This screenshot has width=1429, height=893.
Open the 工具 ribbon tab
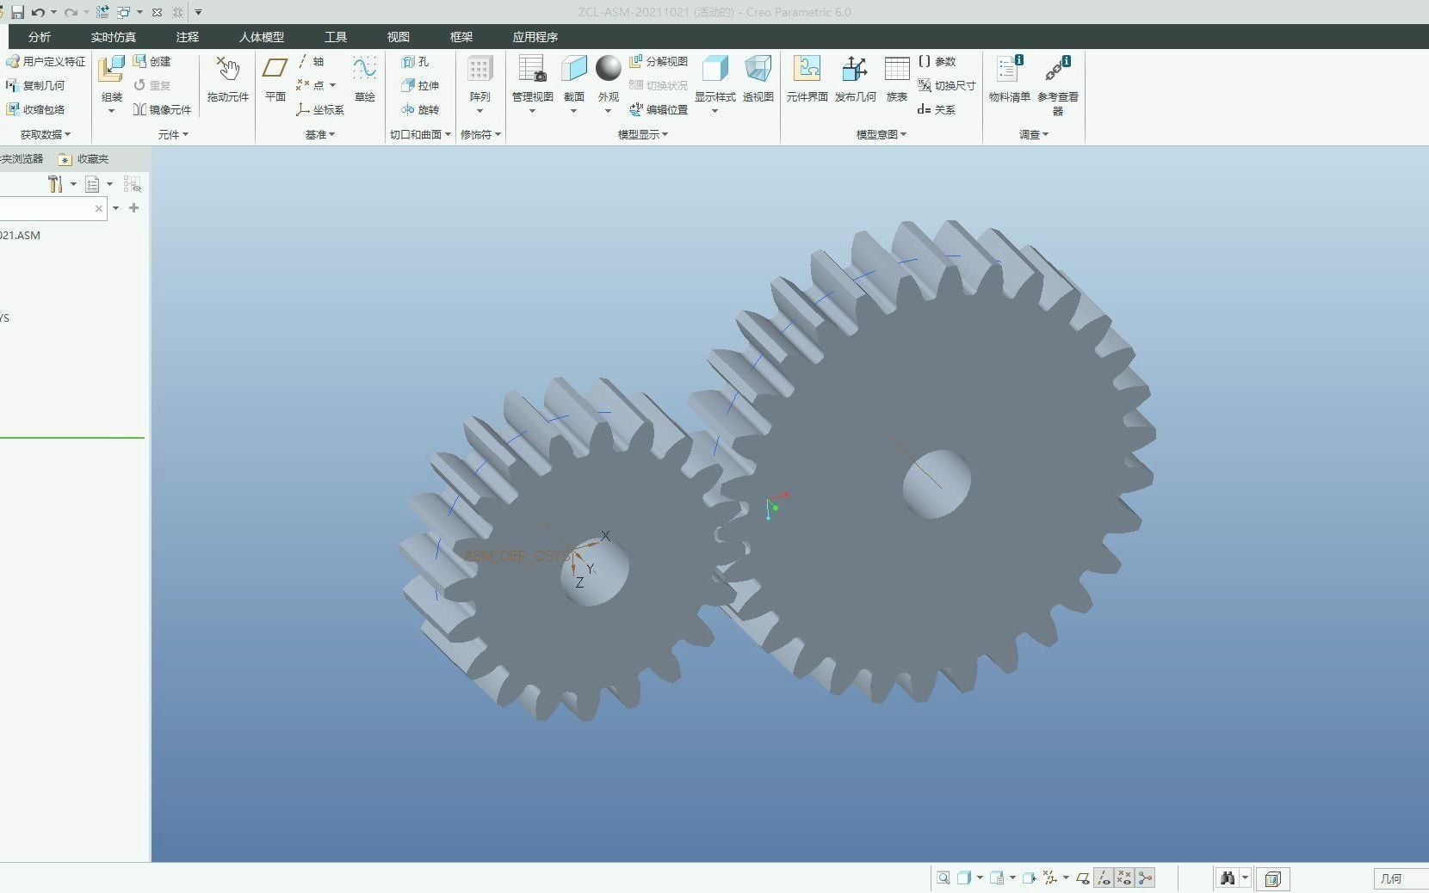pyautogui.click(x=335, y=37)
